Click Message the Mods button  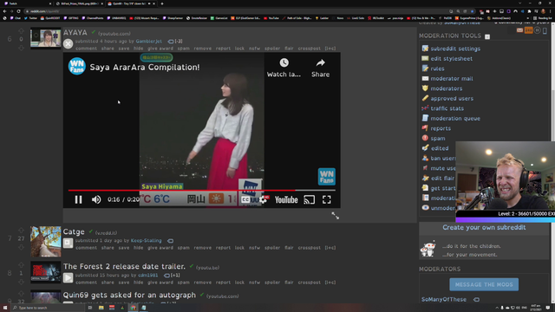click(x=484, y=284)
